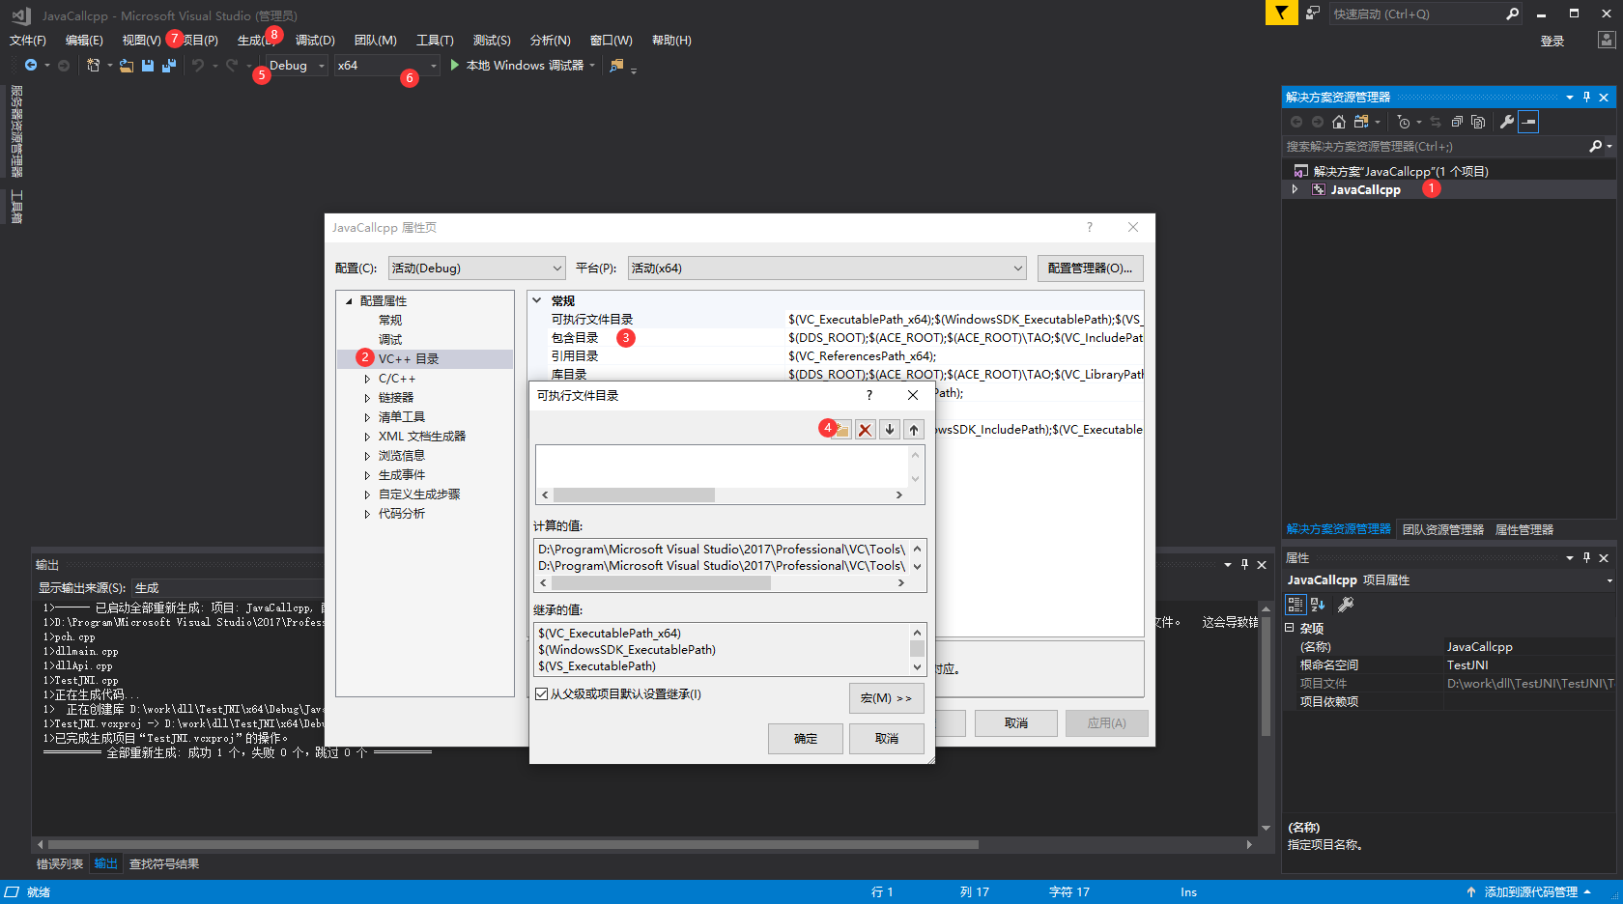1623x904 pixels.
Task: Click the Home icon in Solution Explorer toolbar
Action: pyautogui.click(x=1338, y=122)
